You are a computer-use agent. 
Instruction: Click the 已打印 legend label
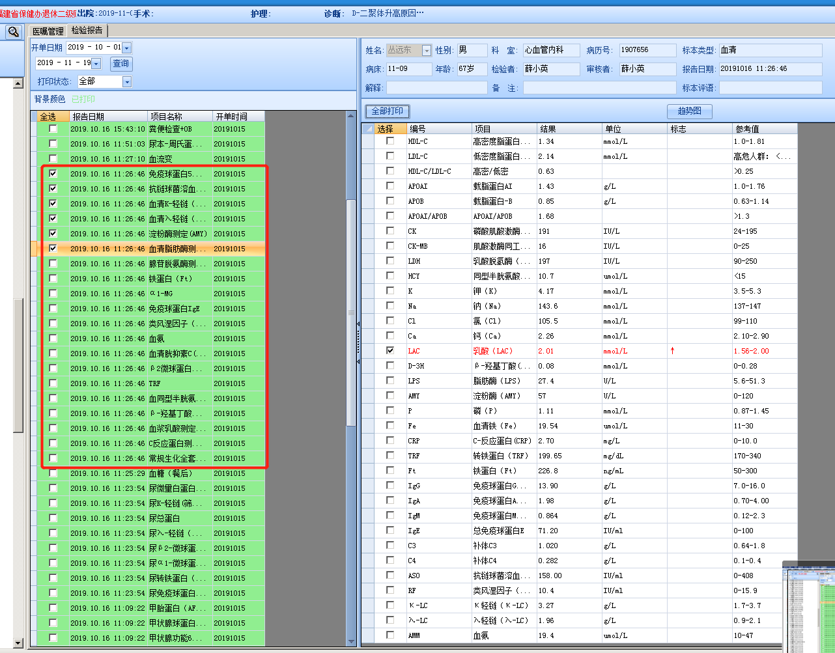pyautogui.click(x=83, y=99)
